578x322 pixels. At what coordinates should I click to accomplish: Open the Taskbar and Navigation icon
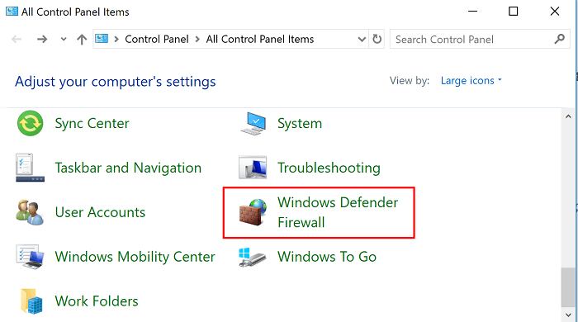(x=31, y=168)
